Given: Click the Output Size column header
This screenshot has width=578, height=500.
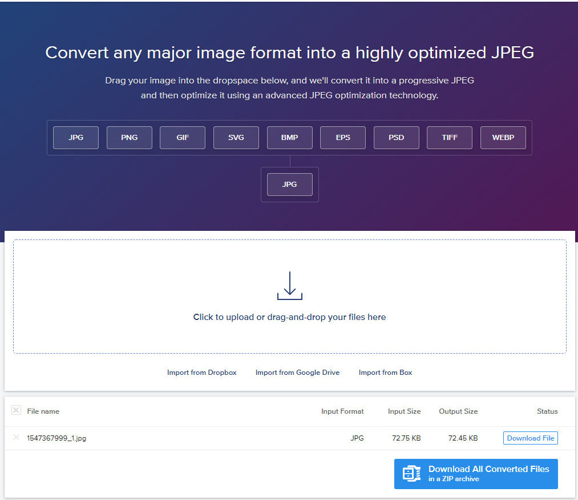Looking at the screenshot, I should 458,411.
